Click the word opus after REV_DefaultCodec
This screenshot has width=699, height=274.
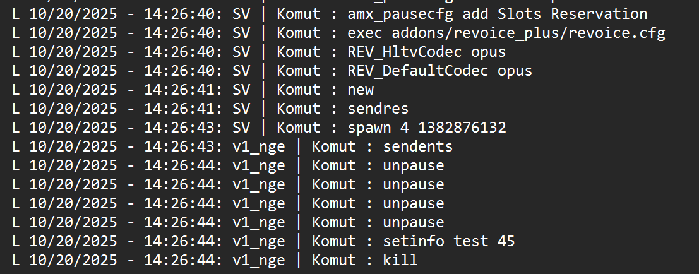pyautogui.click(x=515, y=71)
